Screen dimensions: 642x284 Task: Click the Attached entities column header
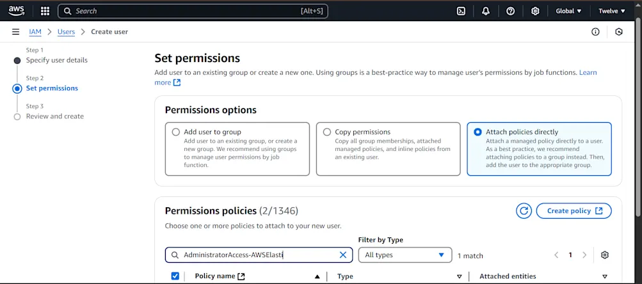click(x=508, y=276)
